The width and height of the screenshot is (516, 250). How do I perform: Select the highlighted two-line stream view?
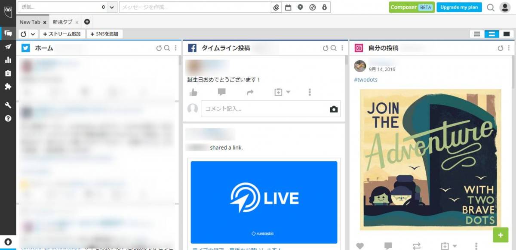(491, 34)
